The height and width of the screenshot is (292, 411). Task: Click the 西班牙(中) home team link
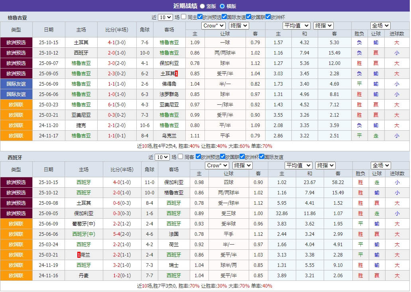(84, 234)
